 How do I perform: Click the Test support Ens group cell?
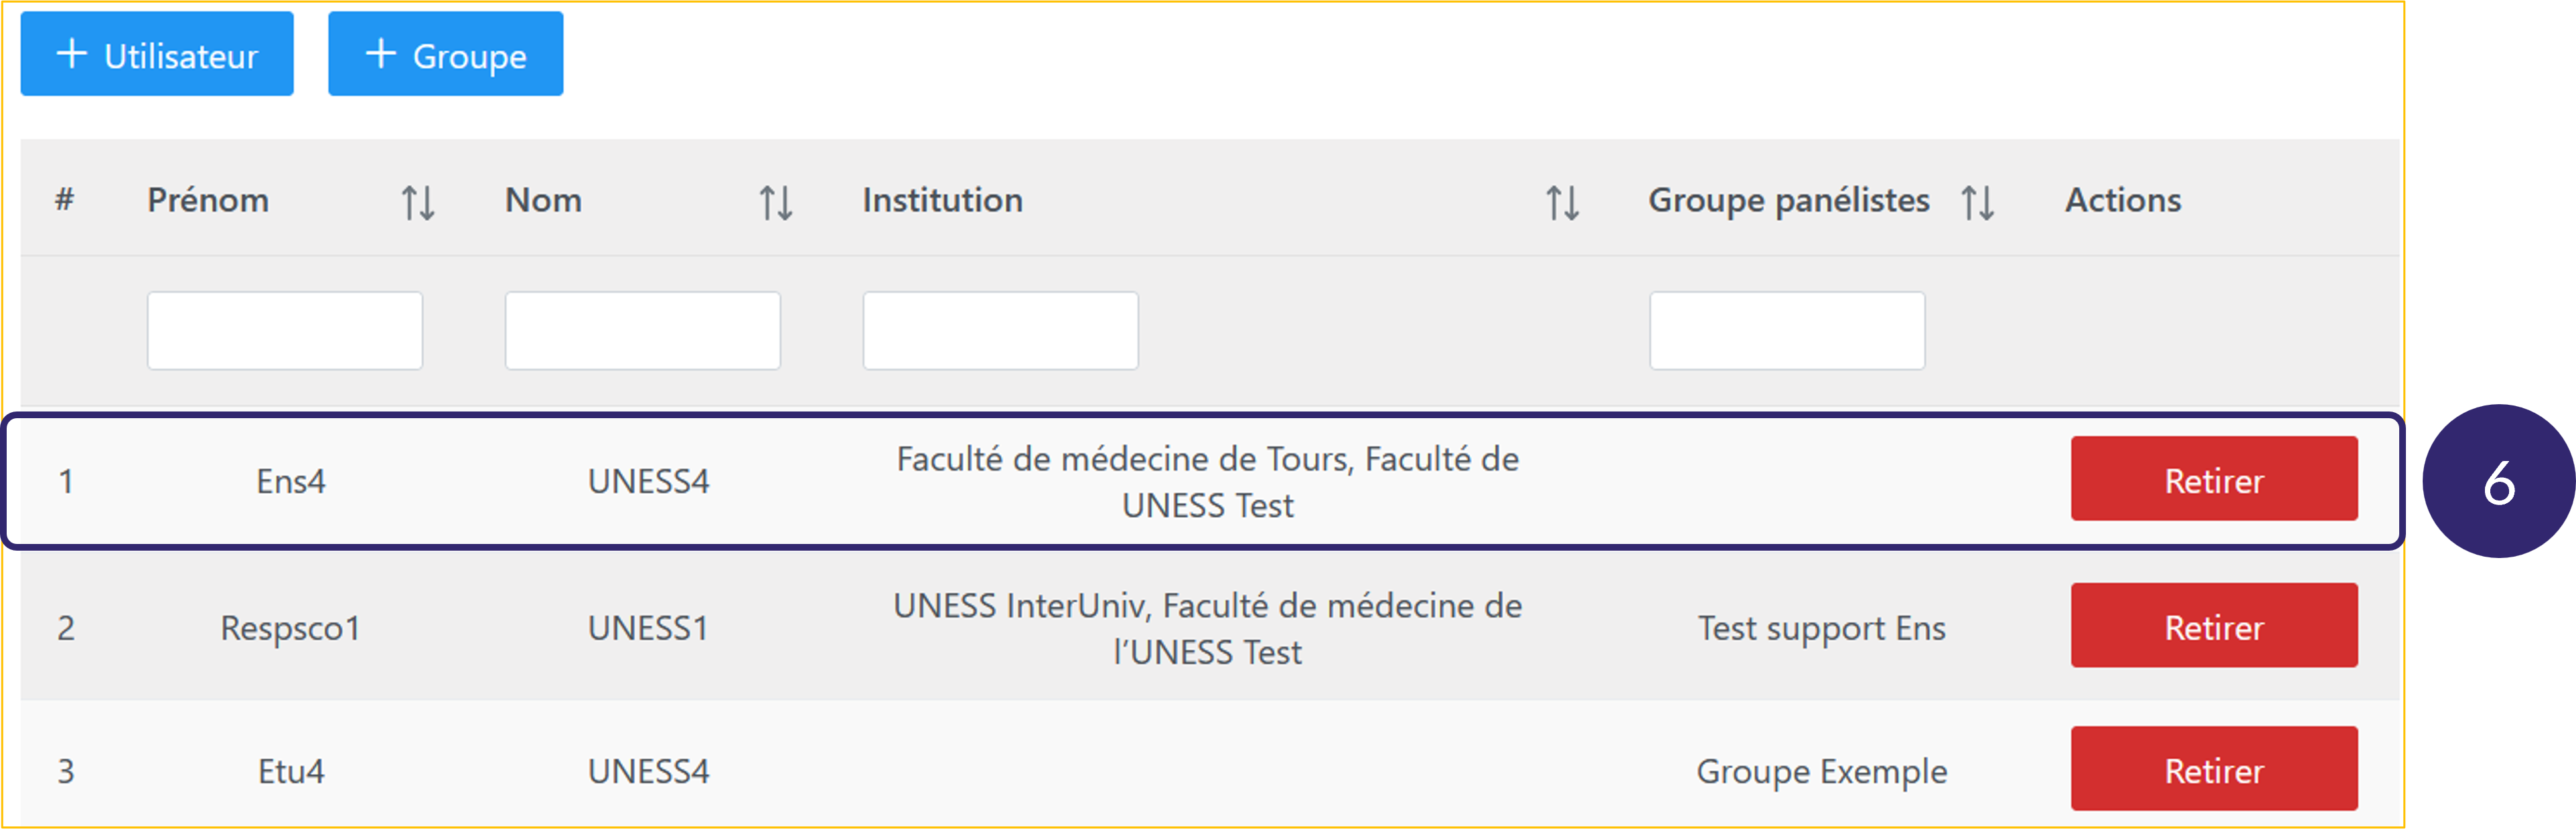(1821, 628)
